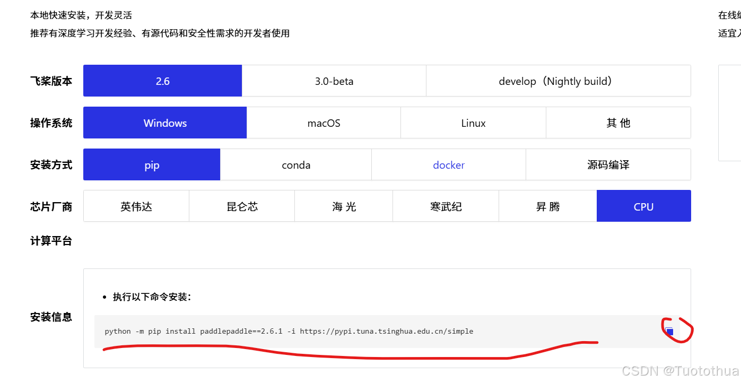
Task: Click the circled copy command button
Action: coord(669,330)
